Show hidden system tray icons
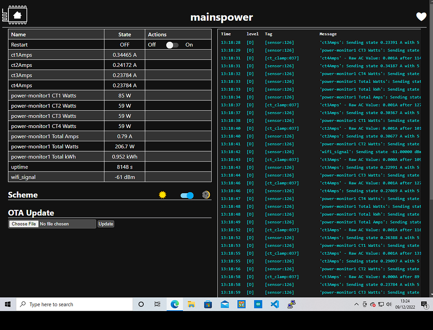 click(x=356, y=304)
